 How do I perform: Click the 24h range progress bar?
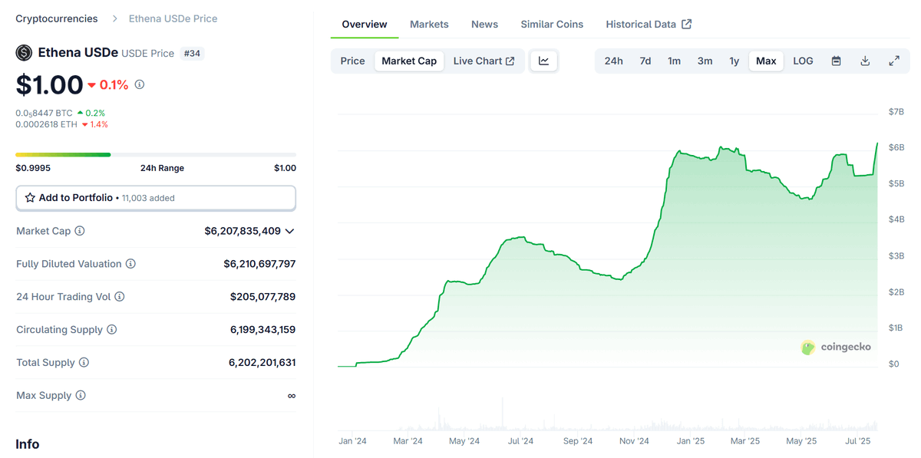pyautogui.click(x=156, y=154)
